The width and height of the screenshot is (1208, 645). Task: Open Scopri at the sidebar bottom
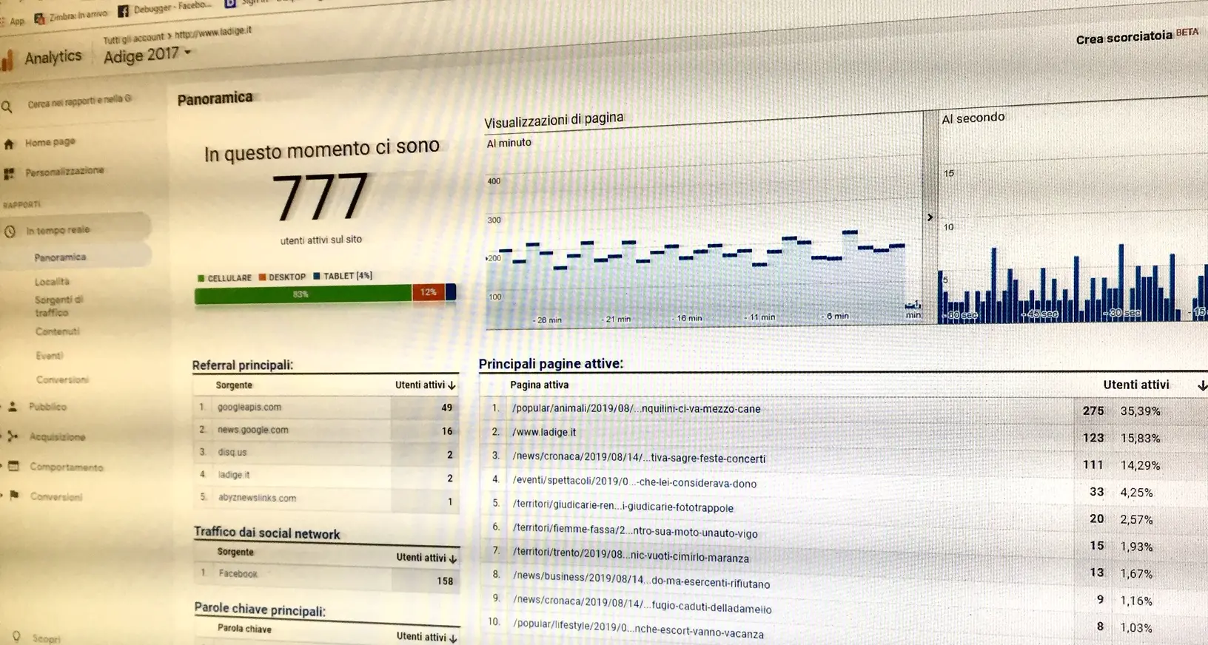tap(46, 638)
